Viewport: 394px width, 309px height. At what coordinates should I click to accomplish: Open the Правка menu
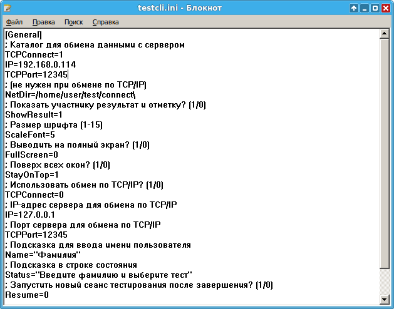coord(43,22)
